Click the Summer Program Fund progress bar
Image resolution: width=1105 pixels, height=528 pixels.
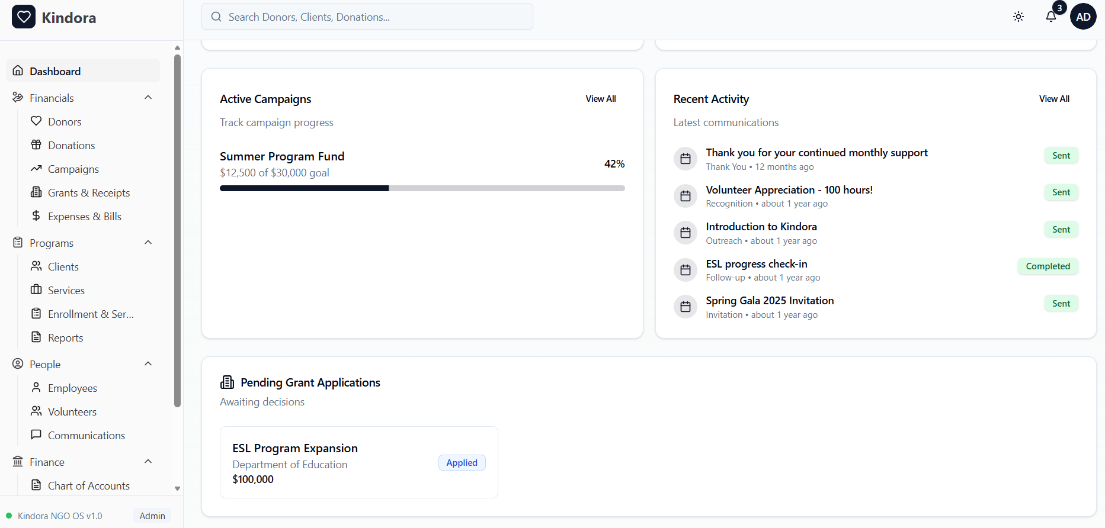[422, 188]
